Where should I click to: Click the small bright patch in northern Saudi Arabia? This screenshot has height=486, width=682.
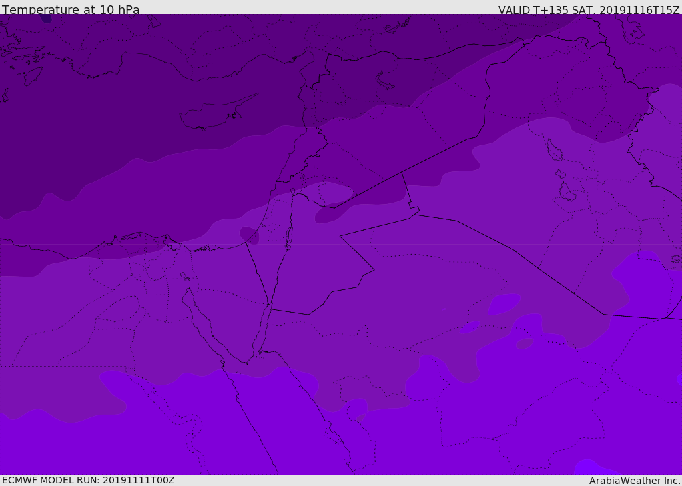[x=504, y=304]
